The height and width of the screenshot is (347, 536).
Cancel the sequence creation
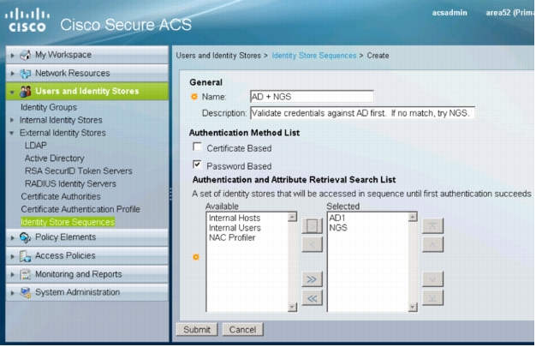242,330
